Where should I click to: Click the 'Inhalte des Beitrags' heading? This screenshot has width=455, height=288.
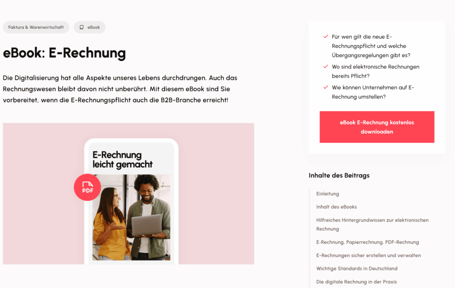tap(339, 175)
